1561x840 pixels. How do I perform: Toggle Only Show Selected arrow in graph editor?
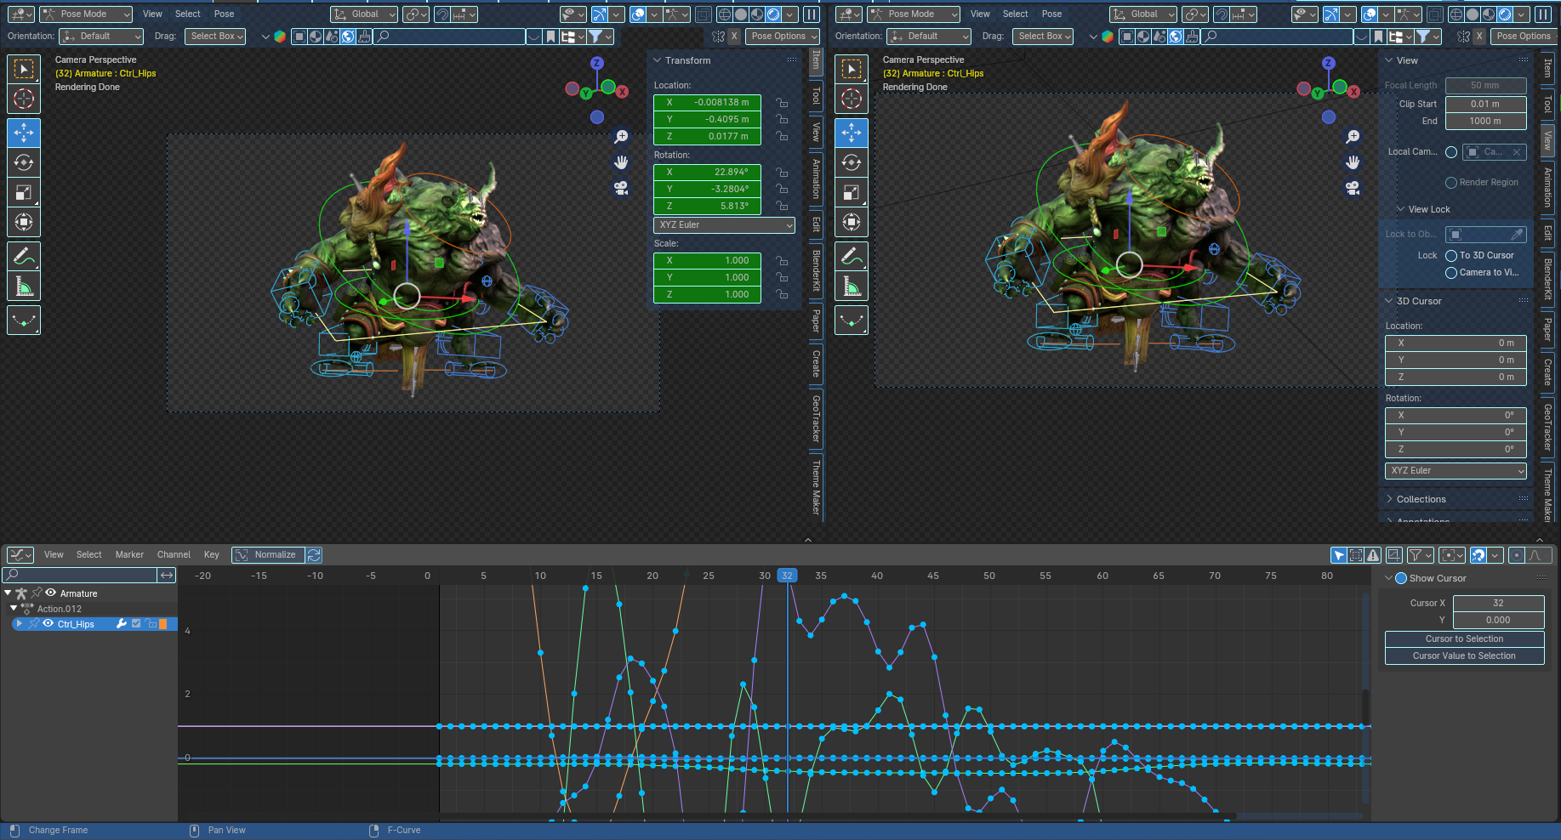point(1339,555)
